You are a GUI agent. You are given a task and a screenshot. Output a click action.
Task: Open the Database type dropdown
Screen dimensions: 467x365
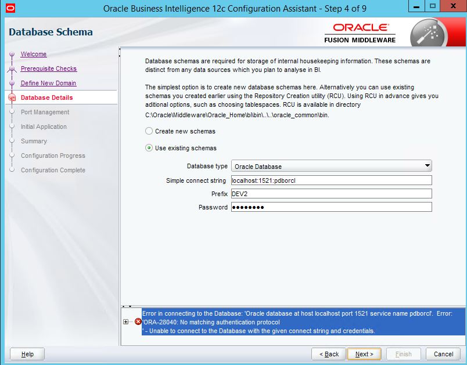pos(331,167)
